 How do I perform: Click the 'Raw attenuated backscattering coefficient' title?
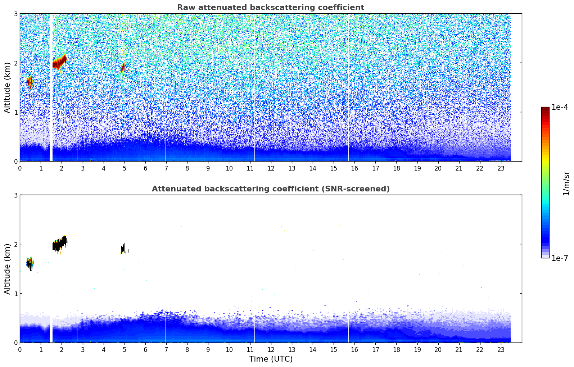(271, 8)
